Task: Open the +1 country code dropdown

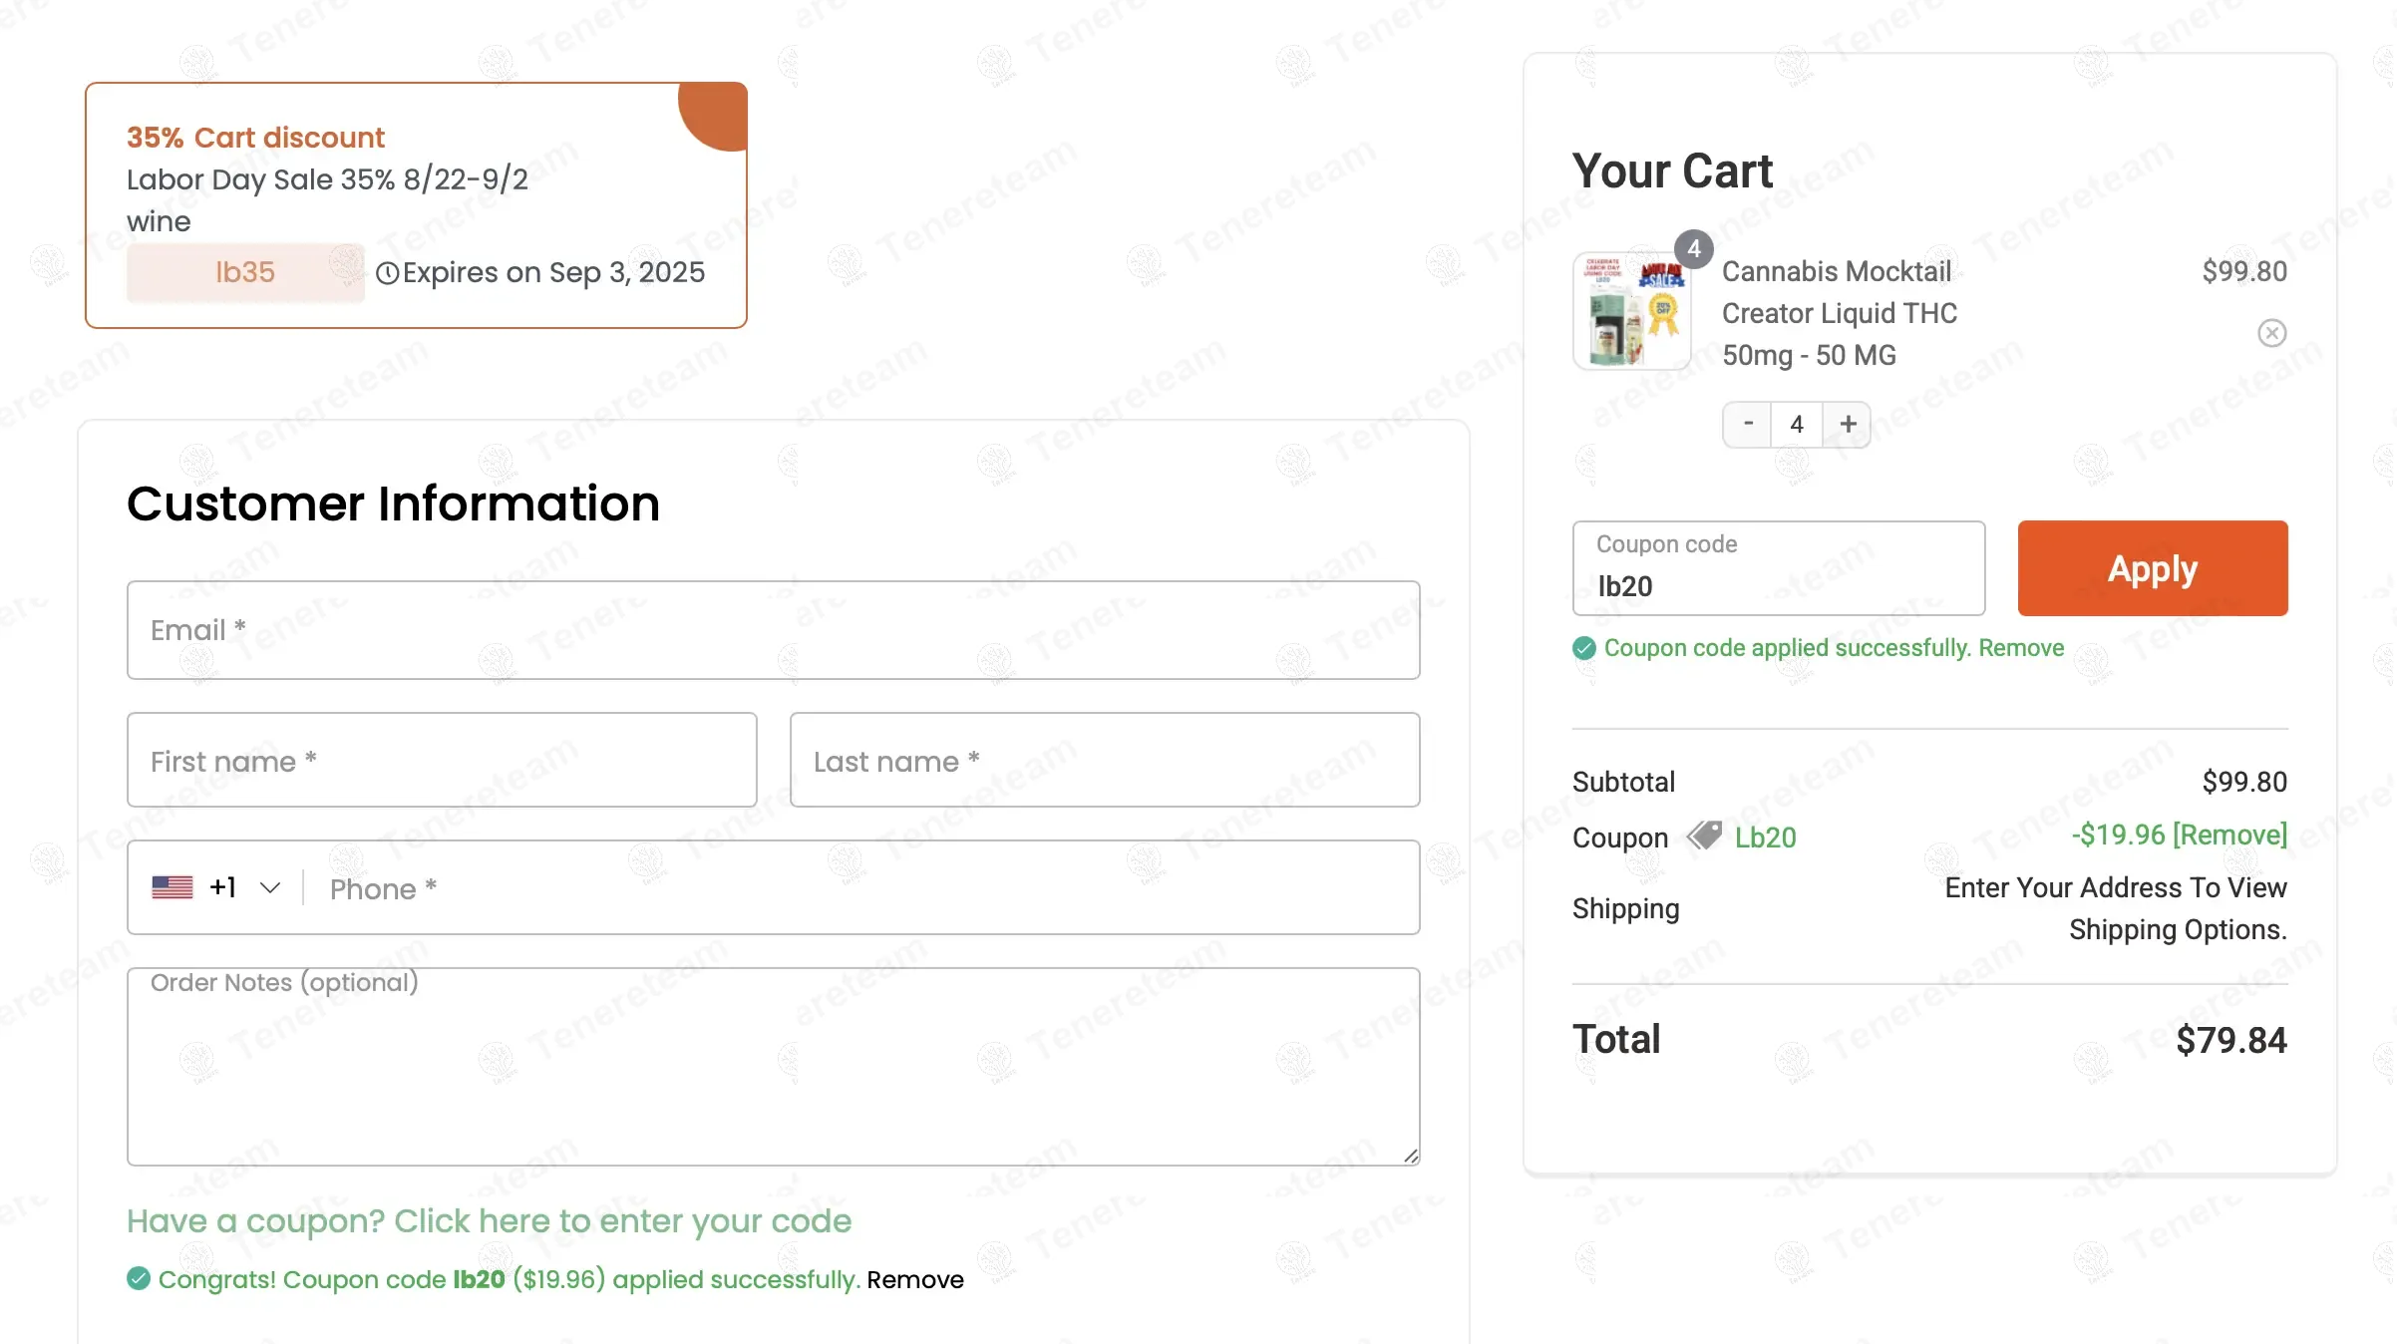Action: pos(244,887)
